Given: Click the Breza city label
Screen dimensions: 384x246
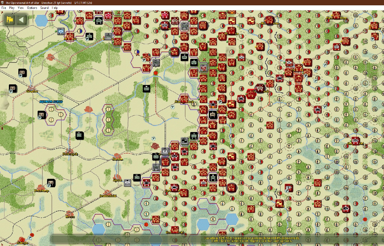Looking at the screenshot, I should point(70,217).
